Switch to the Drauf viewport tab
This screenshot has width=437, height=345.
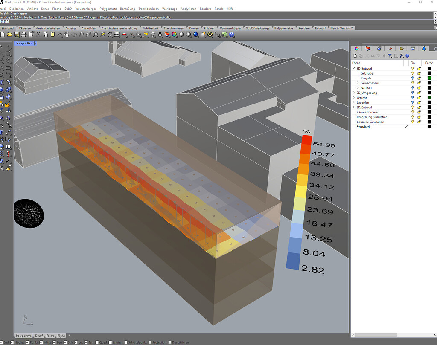pyautogui.click(x=38, y=336)
